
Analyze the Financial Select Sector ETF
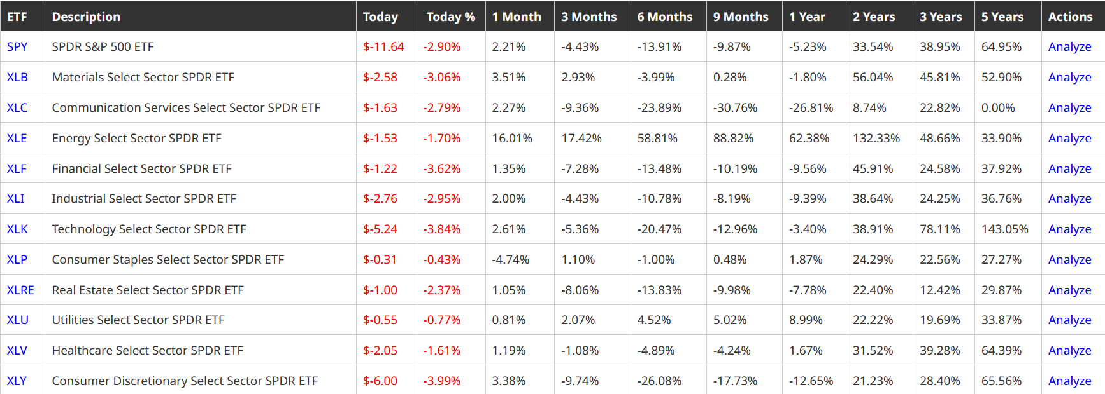click(1069, 169)
